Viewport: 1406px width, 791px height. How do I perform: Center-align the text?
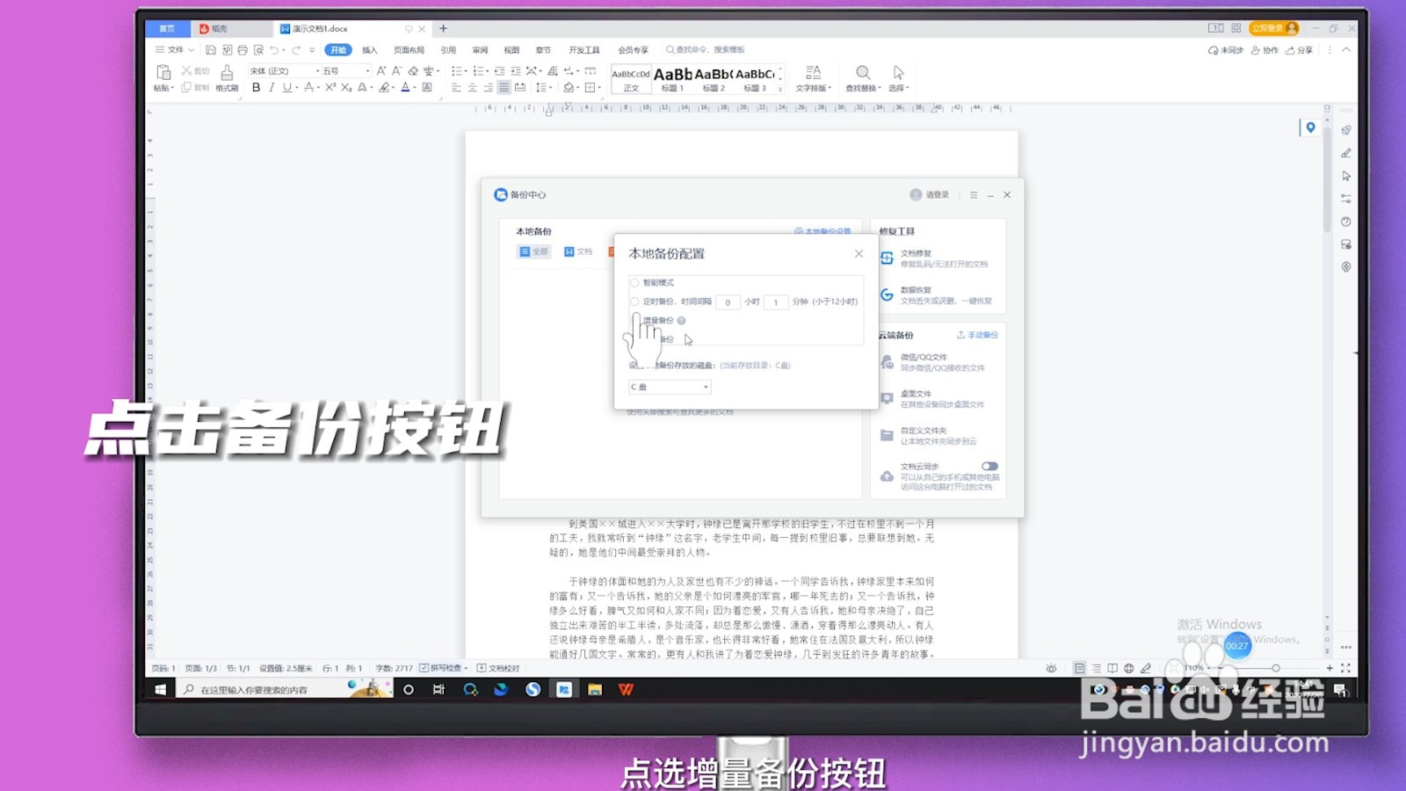click(x=472, y=88)
